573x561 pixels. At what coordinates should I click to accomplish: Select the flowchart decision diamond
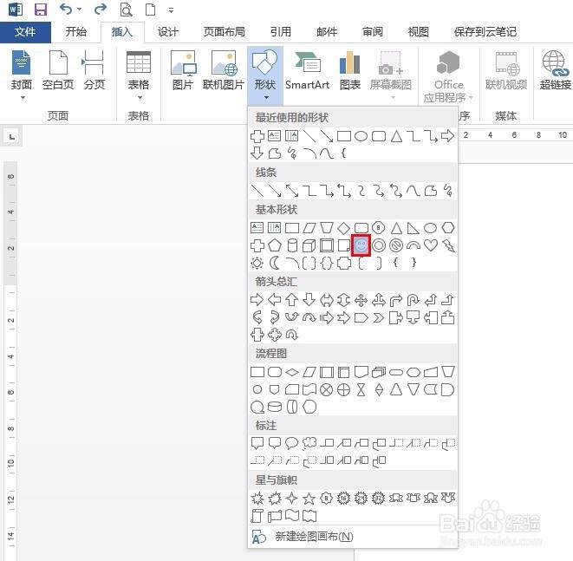[x=291, y=373]
